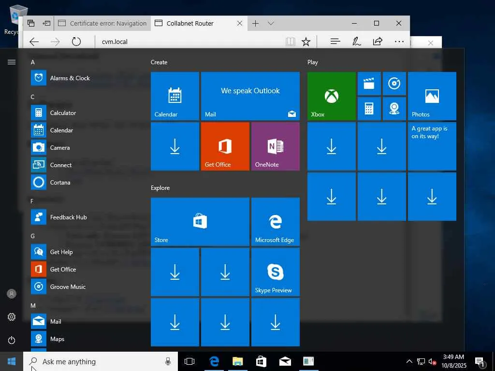Open the Movies & TV small tile
The width and height of the screenshot is (495, 371).
click(369, 84)
